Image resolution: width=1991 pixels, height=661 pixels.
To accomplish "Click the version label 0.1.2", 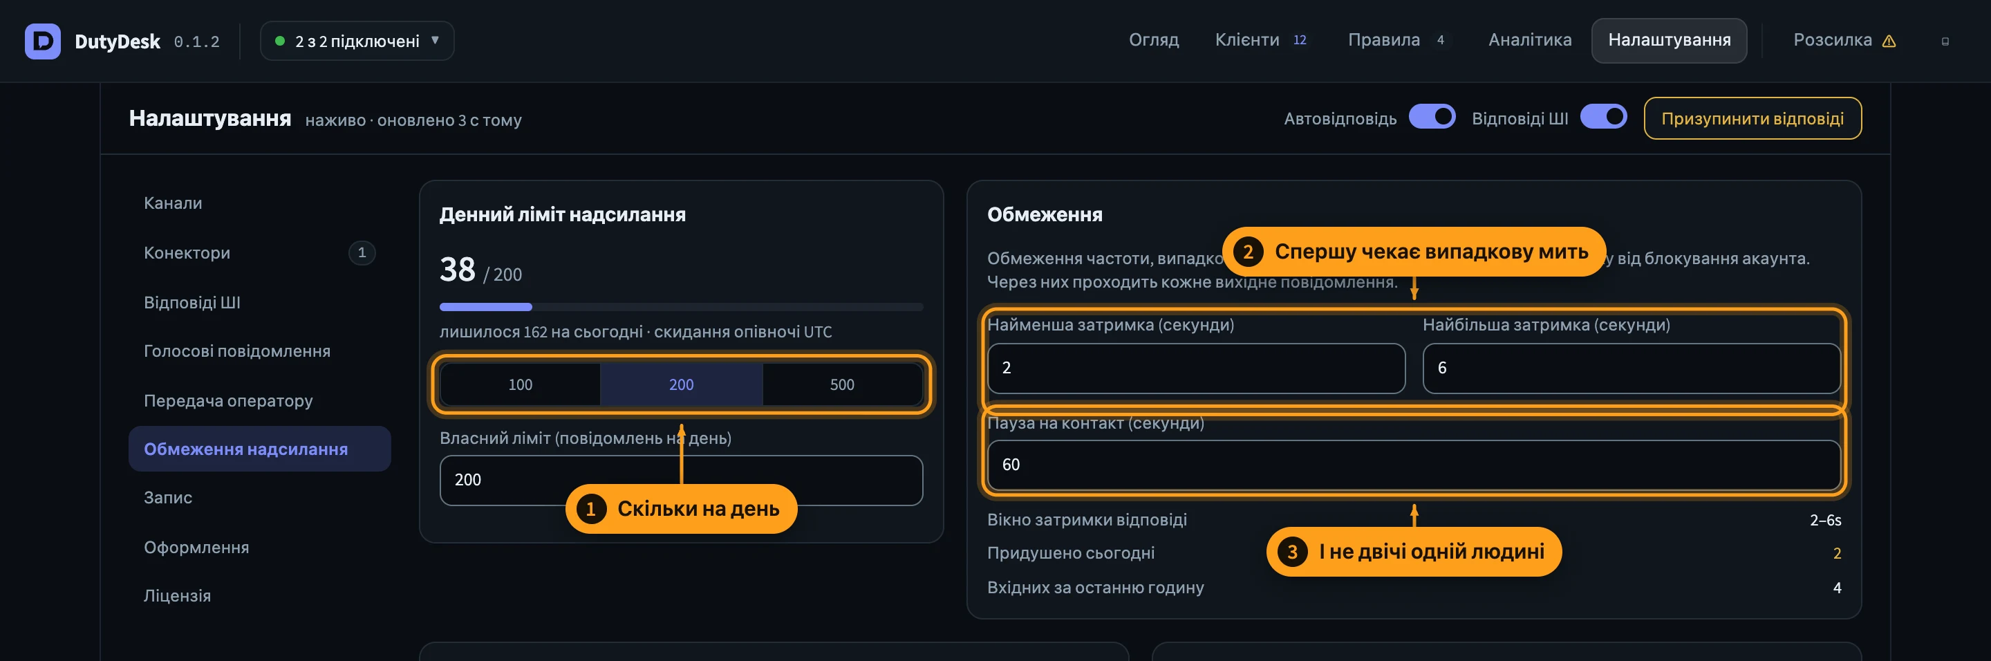I will [196, 41].
